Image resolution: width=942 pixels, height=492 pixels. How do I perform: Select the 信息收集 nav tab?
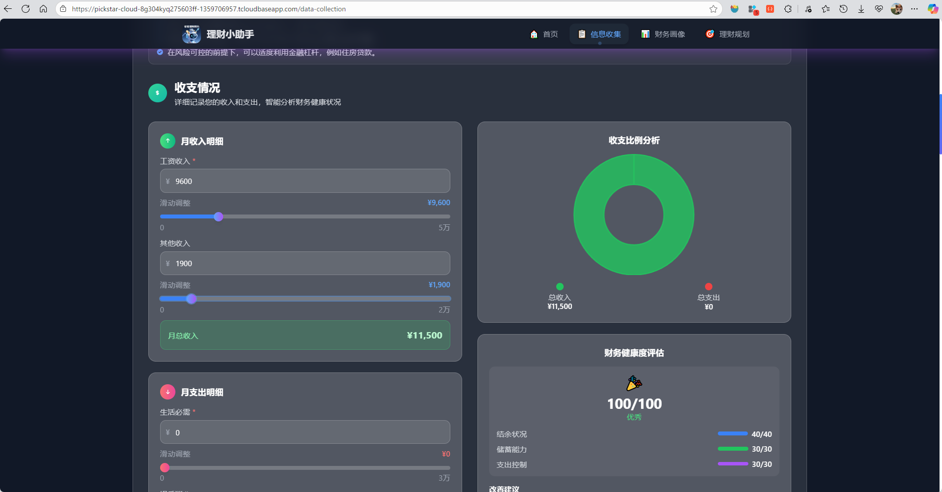pos(599,34)
